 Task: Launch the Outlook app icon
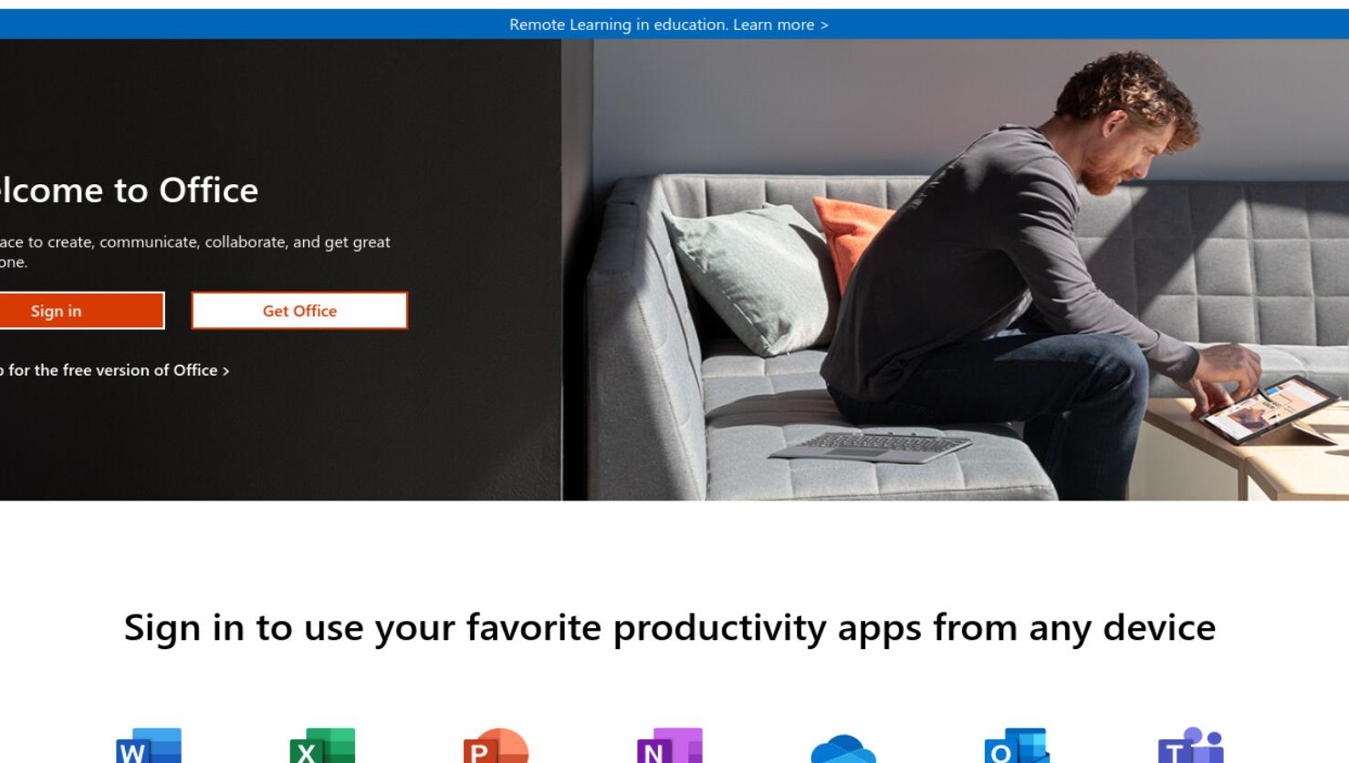coord(1017,746)
